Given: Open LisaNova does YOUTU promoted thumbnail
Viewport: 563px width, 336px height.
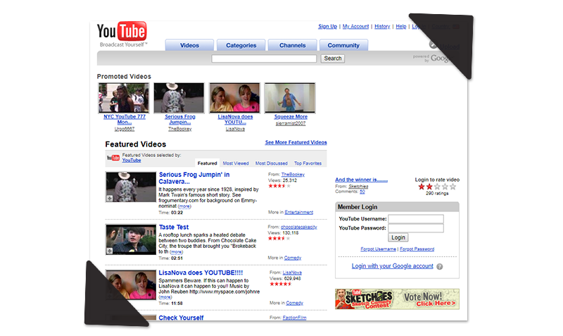Looking at the screenshot, I should (x=235, y=98).
